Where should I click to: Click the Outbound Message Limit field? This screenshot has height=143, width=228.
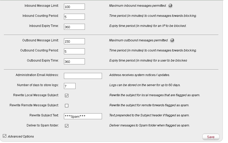pyautogui.click(x=74, y=41)
